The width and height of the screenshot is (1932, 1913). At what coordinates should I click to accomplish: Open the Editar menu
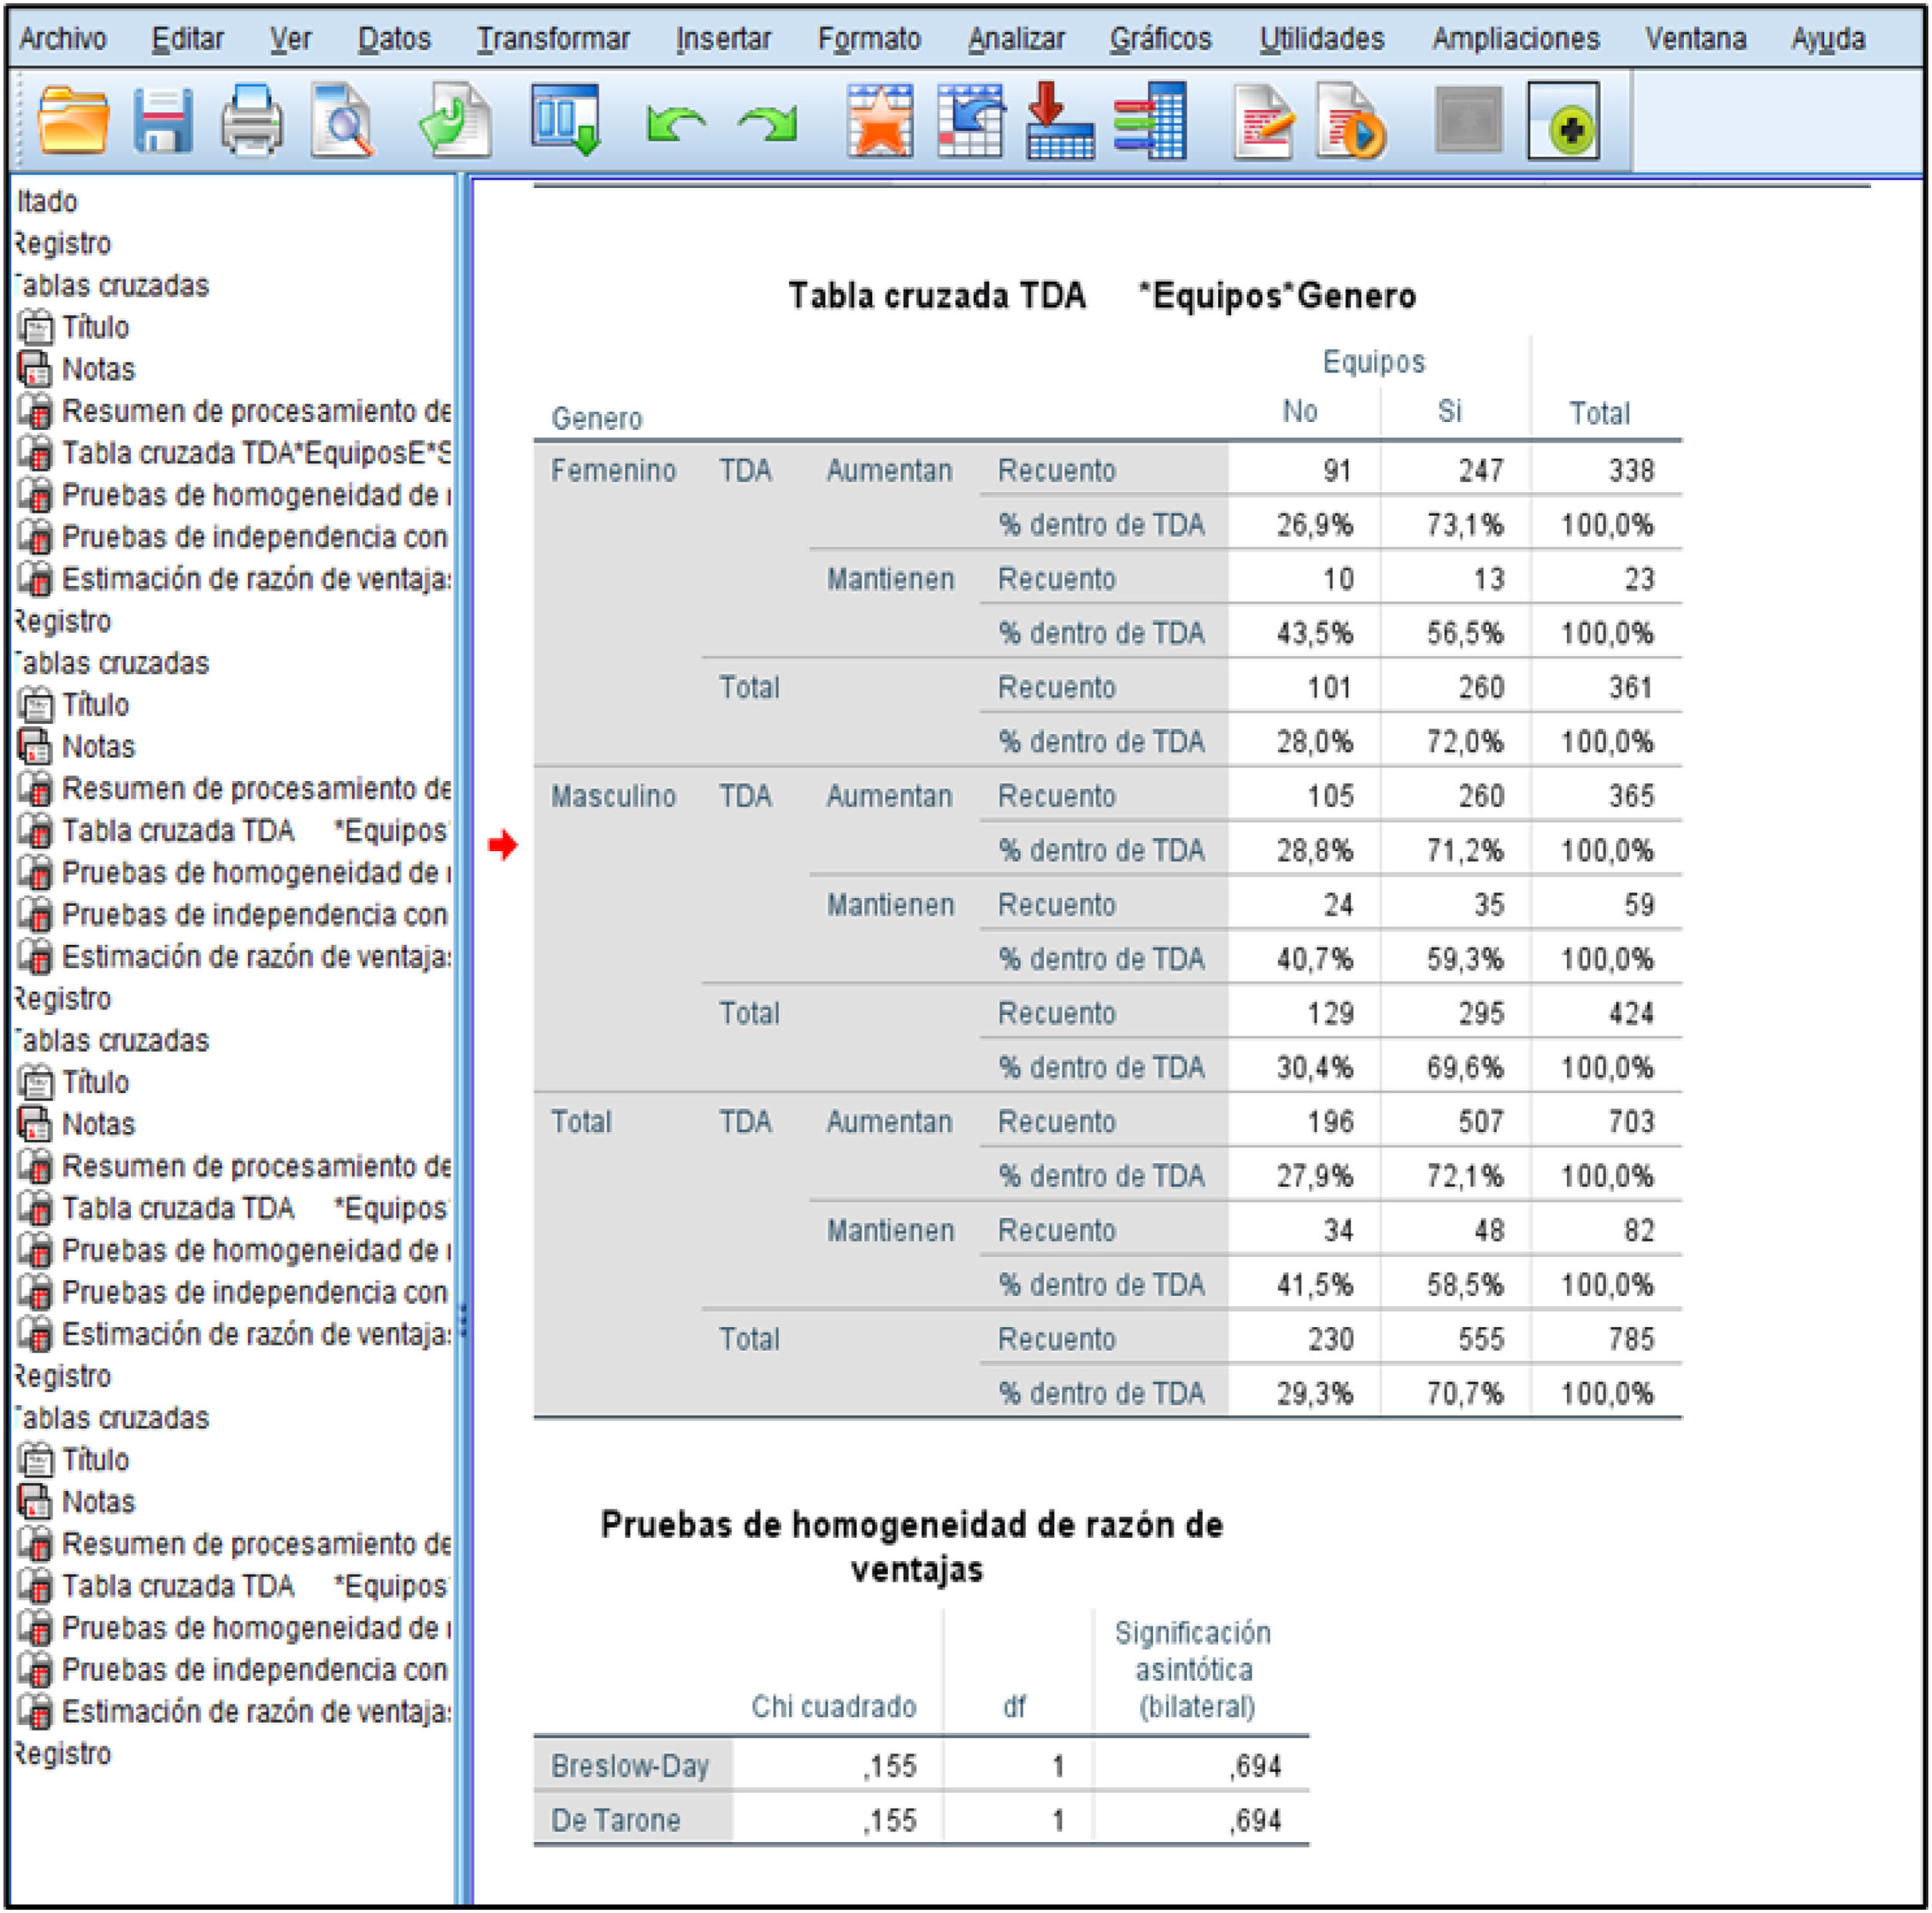click(x=188, y=38)
